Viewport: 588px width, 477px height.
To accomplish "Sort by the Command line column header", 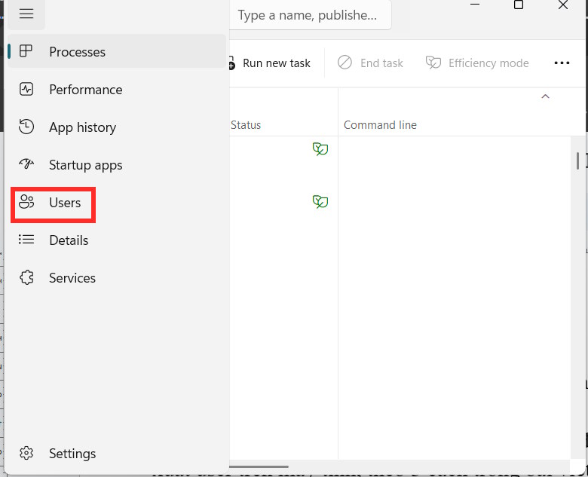I will [x=380, y=125].
